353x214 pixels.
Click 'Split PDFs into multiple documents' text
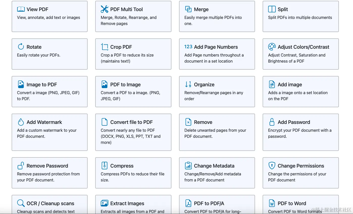click(300, 17)
